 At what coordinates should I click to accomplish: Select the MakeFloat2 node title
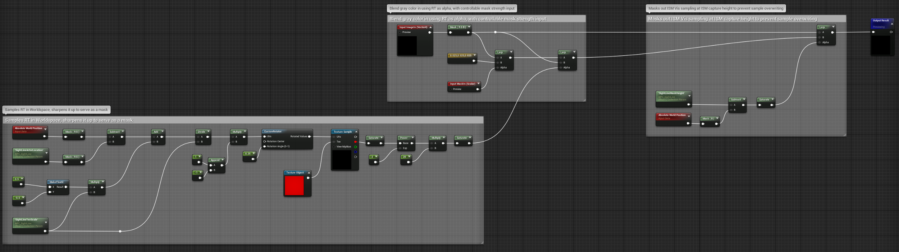point(56,182)
